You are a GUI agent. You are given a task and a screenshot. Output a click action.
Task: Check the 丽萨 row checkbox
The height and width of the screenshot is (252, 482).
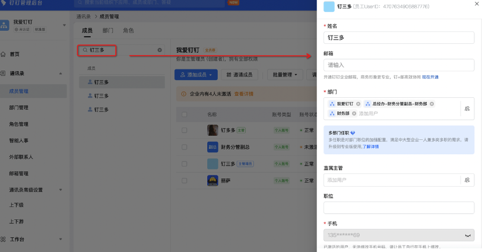pos(185,180)
